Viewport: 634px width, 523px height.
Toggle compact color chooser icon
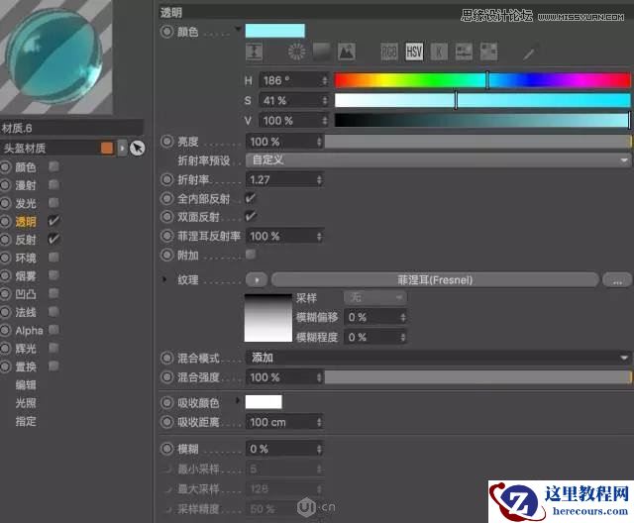[254, 52]
